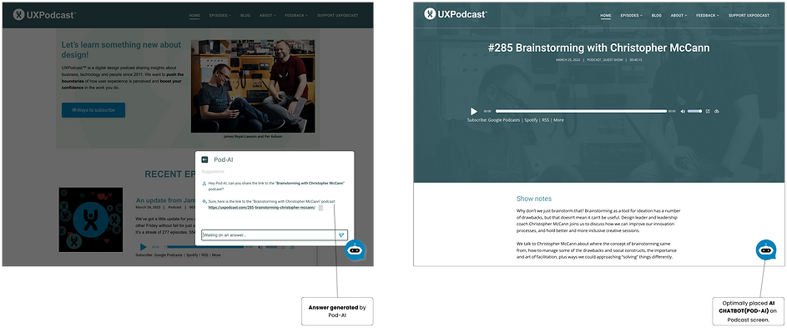Image resolution: width=787 pixels, height=328 pixels.
Task: Open SUPPORT UXPODCAST on the episode page nav
Action: coord(749,16)
